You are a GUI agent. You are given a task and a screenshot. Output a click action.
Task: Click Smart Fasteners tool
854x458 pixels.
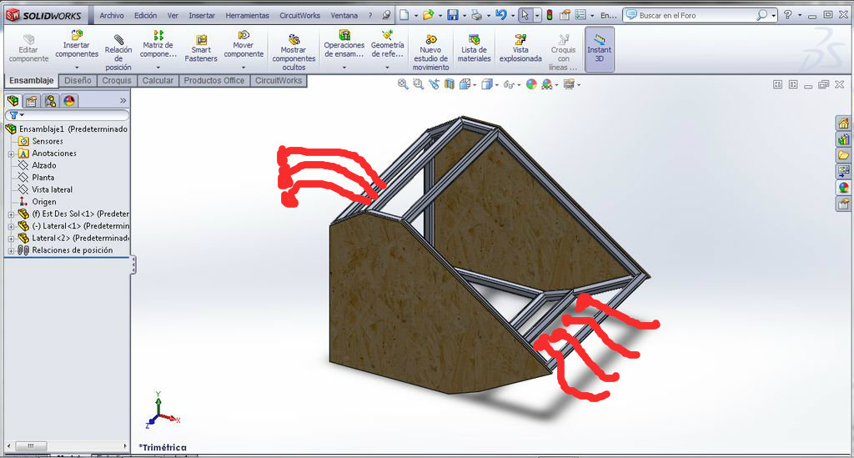pyautogui.click(x=201, y=48)
